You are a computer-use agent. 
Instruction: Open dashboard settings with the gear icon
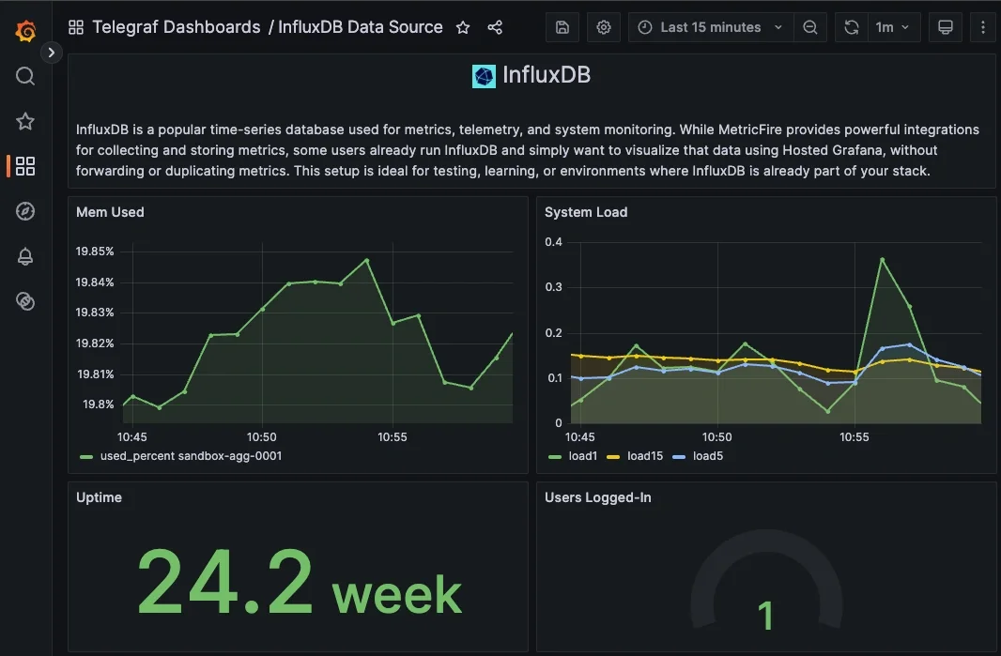[x=603, y=27]
